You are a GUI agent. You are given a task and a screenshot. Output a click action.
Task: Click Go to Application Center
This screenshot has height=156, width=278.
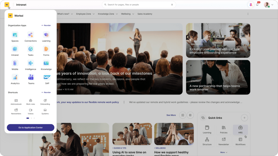[x=30, y=127]
